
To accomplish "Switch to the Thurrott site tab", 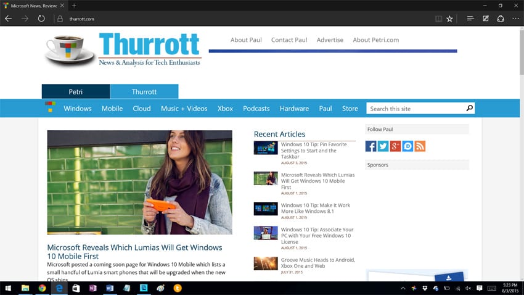I will pyautogui.click(x=144, y=91).
